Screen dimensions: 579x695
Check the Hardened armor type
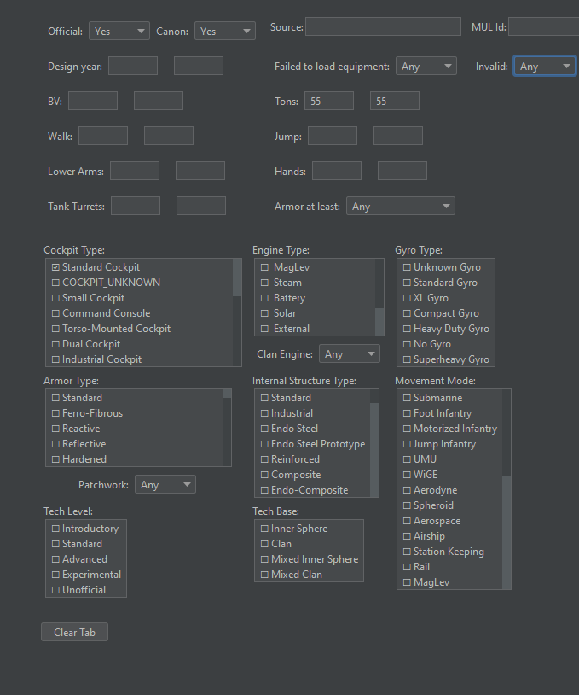[x=55, y=459]
